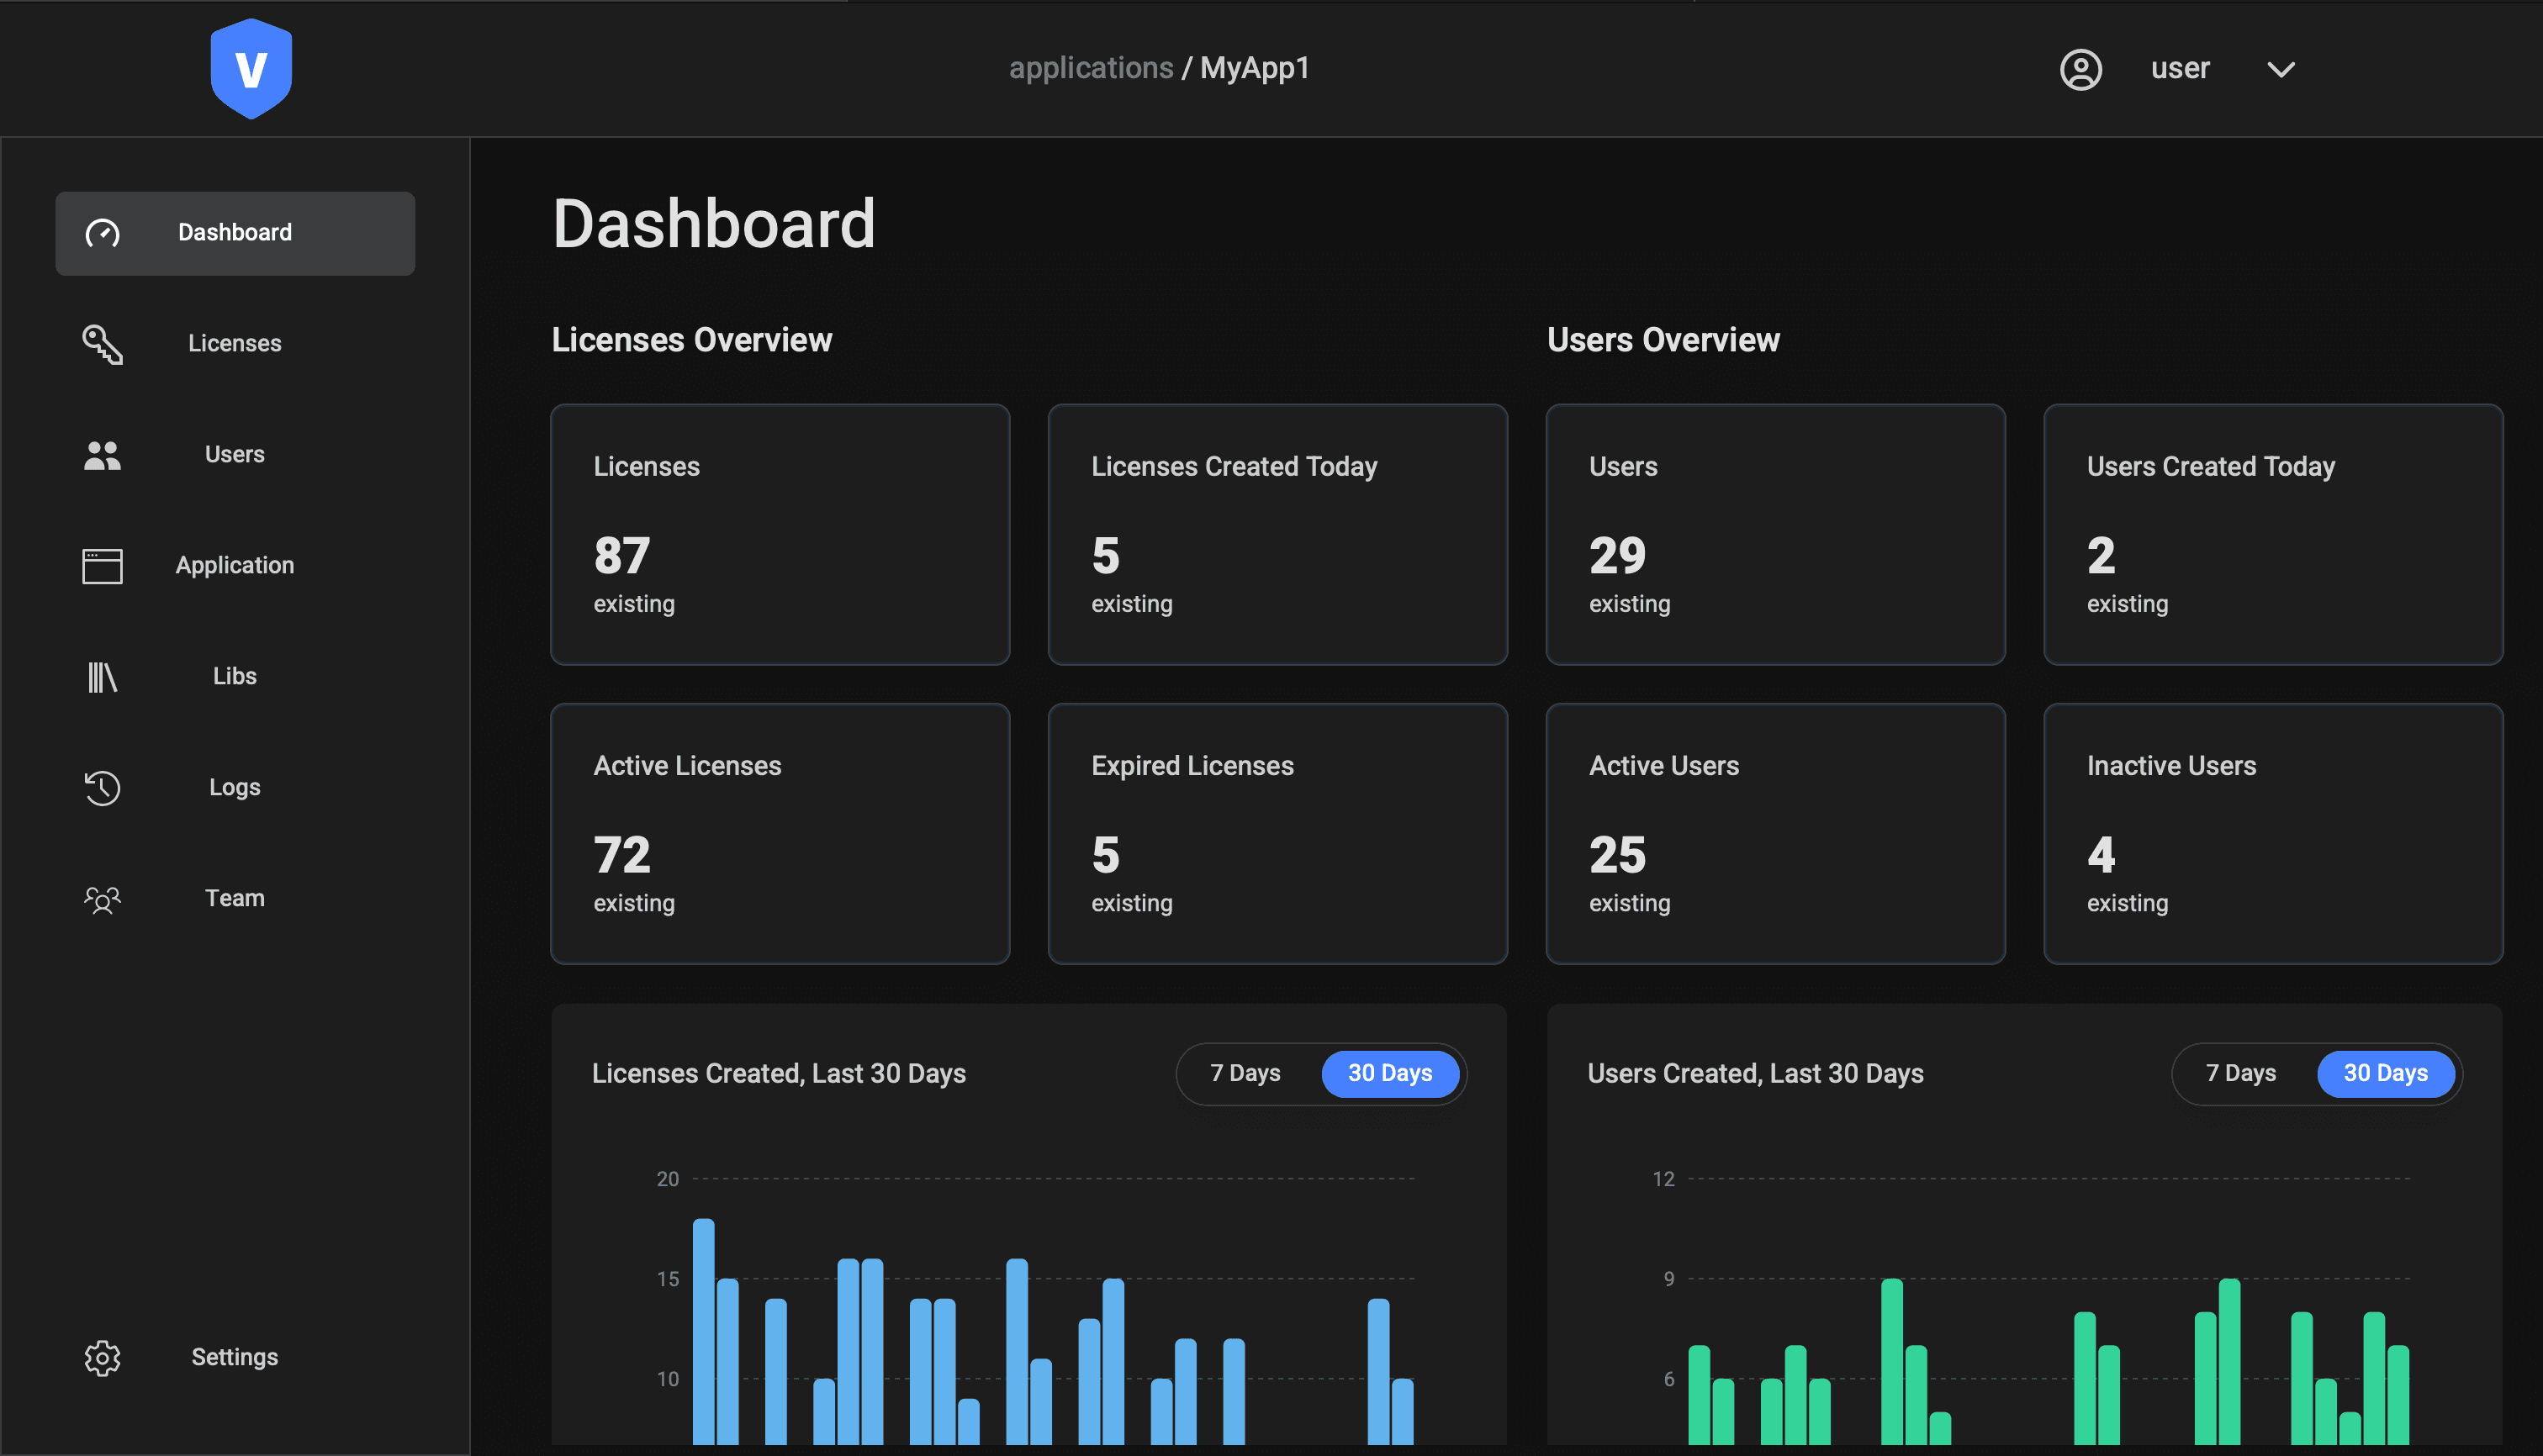The image size is (2543, 1456).
Task: Click the Settings gear icon
Action: pos(101,1358)
